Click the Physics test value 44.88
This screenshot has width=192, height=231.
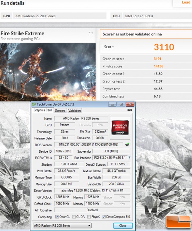coord(158,89)
